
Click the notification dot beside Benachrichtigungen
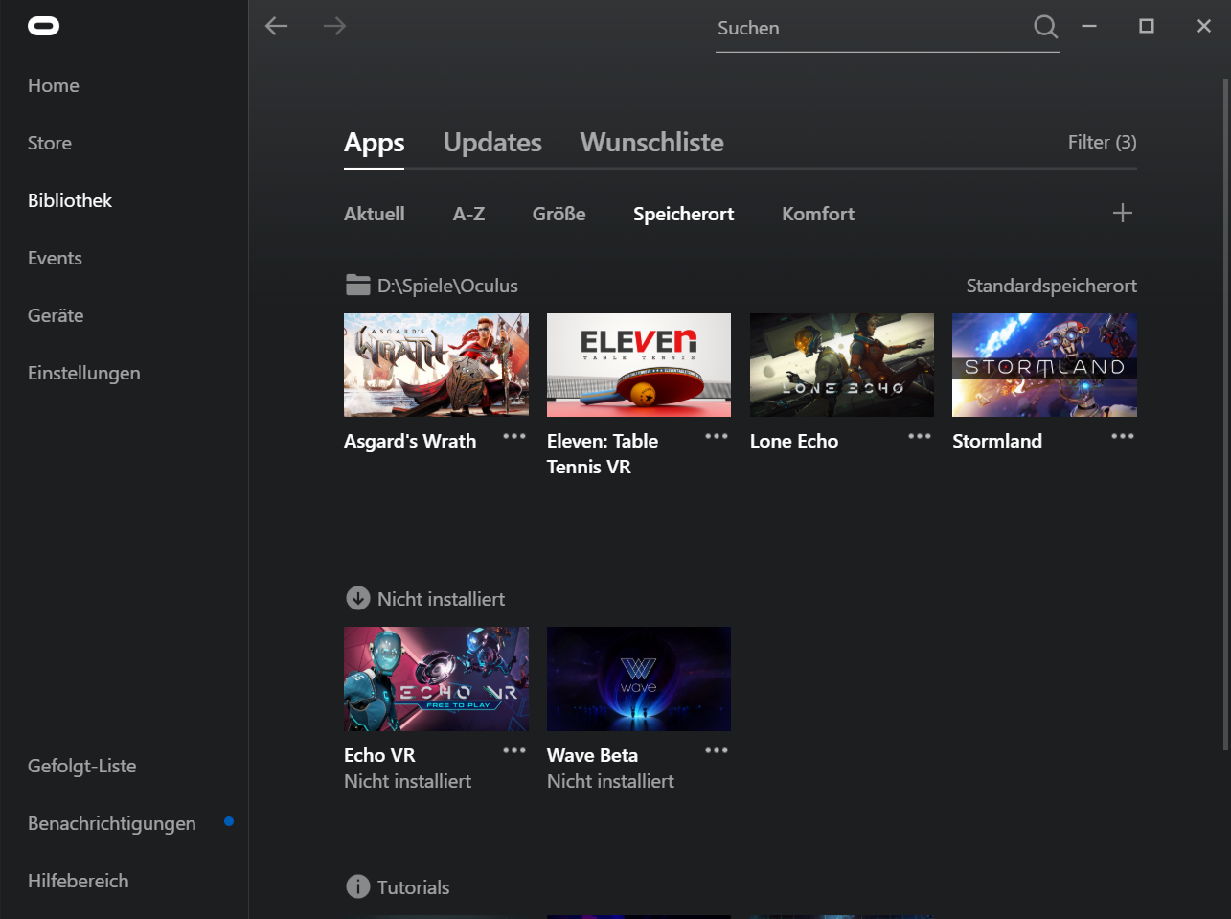(229, 822)
